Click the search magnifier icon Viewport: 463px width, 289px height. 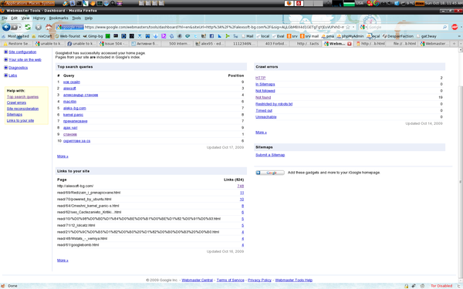(x=444, y=27)
